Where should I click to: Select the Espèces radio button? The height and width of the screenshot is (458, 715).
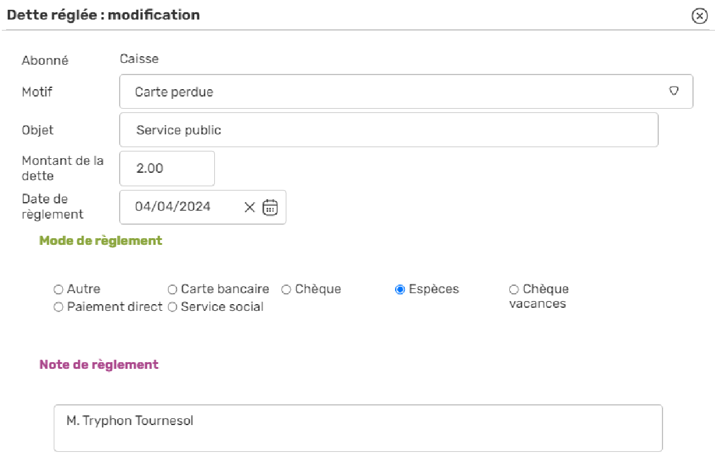point(400,289)
